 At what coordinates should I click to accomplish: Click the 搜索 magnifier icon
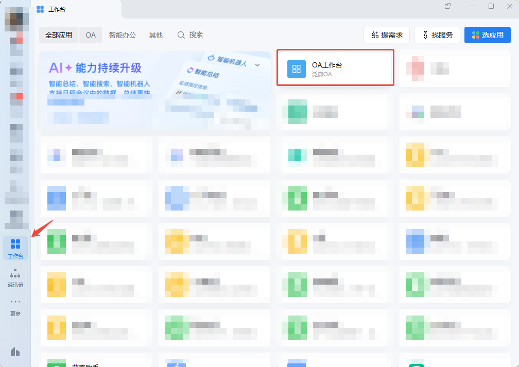pos(181,35)
